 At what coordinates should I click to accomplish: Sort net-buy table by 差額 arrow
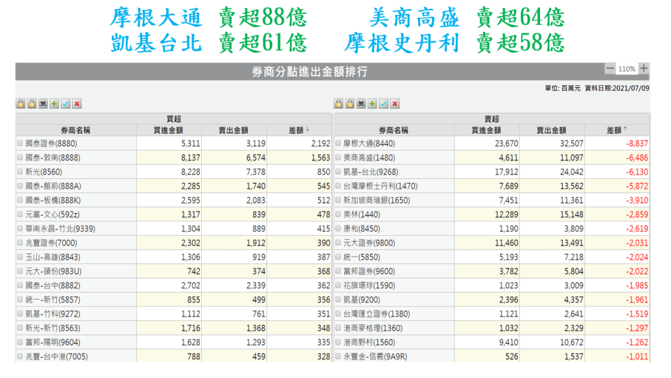click(308, 130)
